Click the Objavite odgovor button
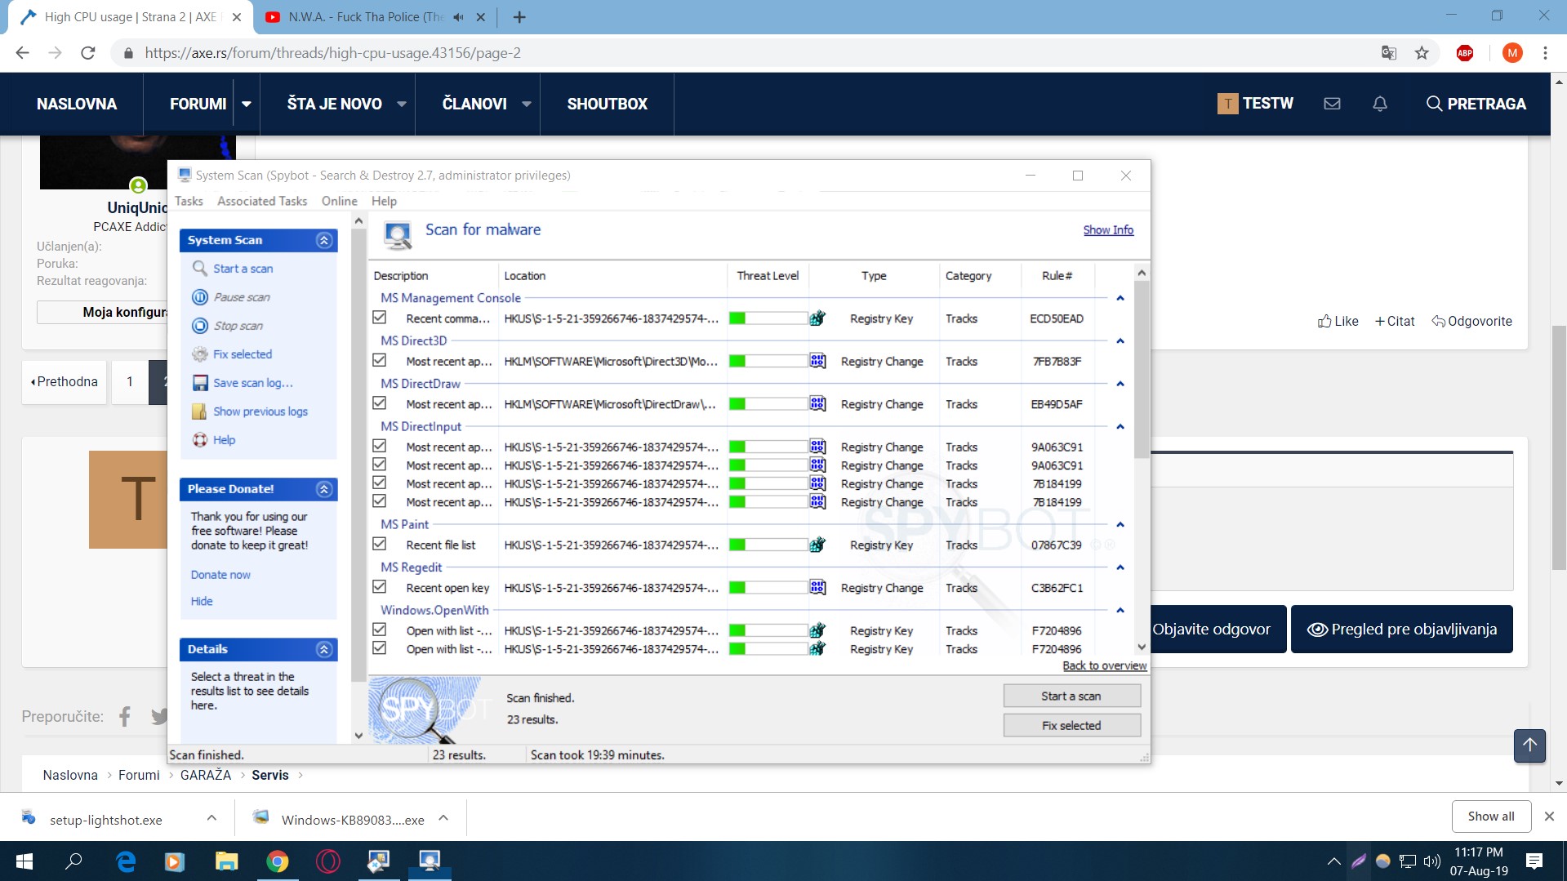 click(x=1212, y=629)
